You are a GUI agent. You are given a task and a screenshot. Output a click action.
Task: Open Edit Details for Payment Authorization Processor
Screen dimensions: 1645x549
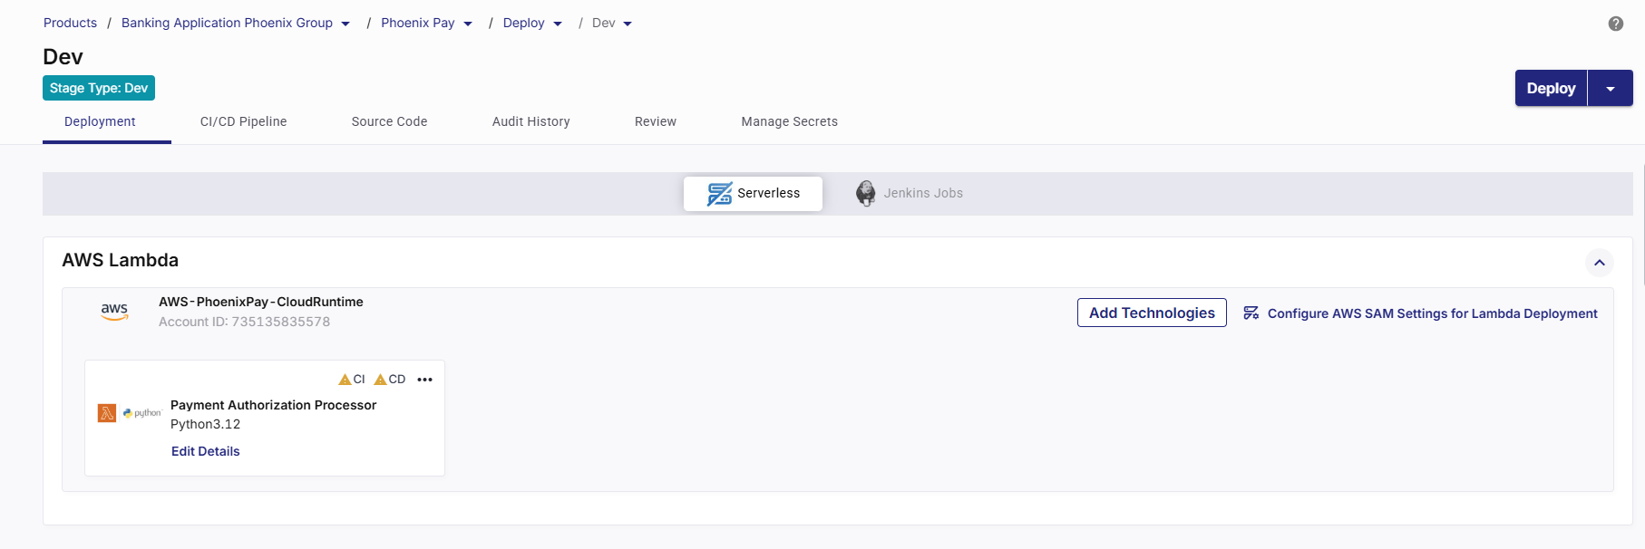pos(206,451)
